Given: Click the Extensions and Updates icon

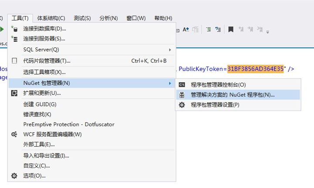Looking at the screenshot, I should [14, 93].
